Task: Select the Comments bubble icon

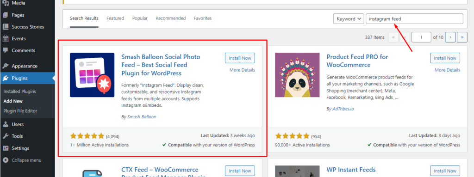Action: coord(6,50)
